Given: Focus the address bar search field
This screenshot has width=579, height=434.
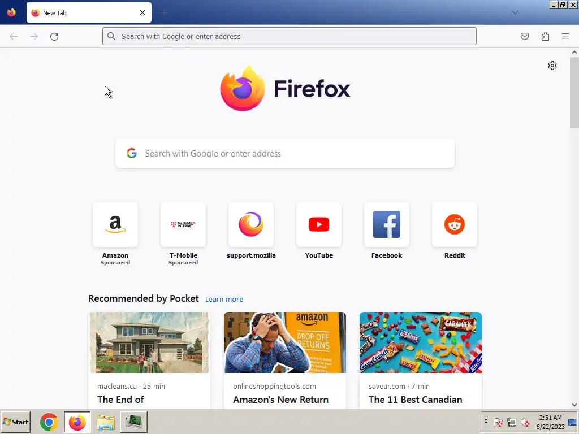Looking at the screenshot, I should [x=289, y=36].
